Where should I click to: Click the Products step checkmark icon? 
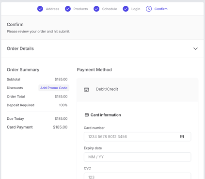pyautogui.click(x=68, y=9)
